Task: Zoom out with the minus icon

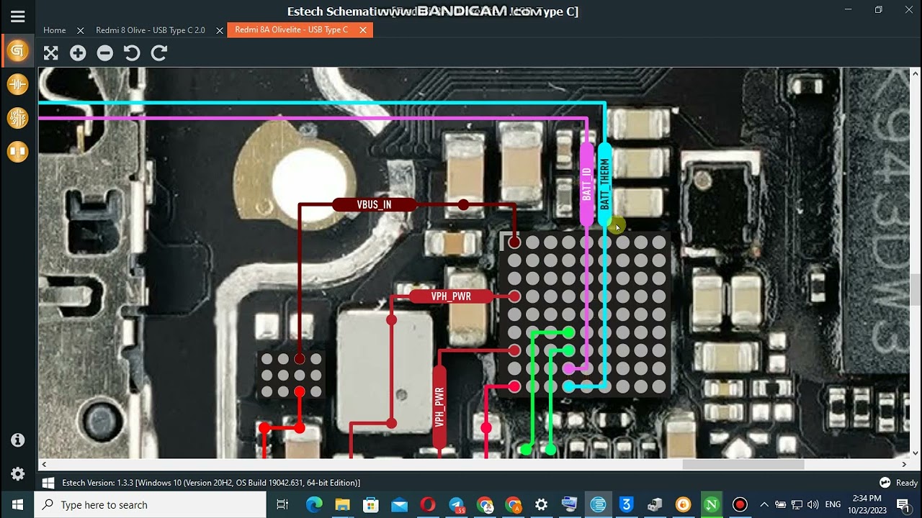Action: [x=105, y=53]
